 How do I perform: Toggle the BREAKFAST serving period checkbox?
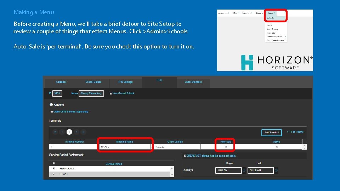pos(54,168)
